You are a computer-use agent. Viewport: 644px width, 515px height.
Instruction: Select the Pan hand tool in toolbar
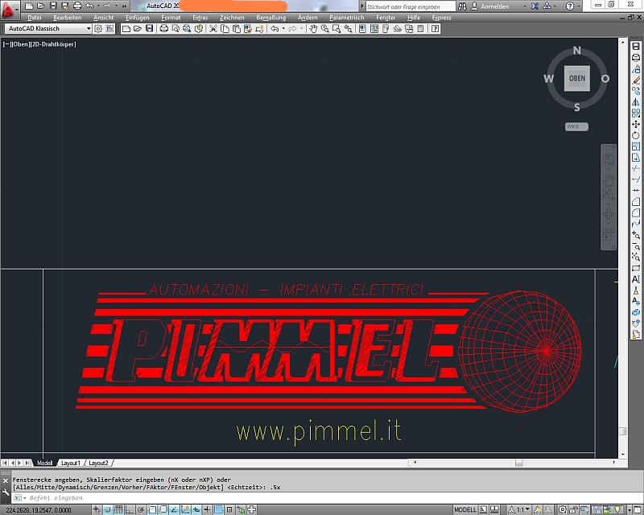click(313, 29)
